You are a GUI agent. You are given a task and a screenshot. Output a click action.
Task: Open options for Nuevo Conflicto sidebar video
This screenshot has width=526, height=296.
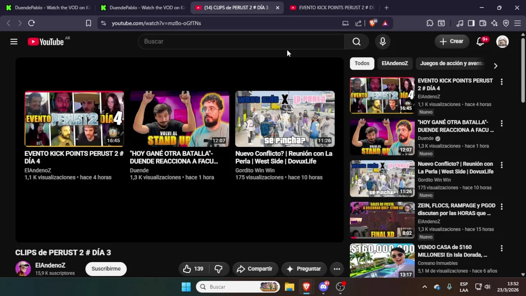(501, 165)
